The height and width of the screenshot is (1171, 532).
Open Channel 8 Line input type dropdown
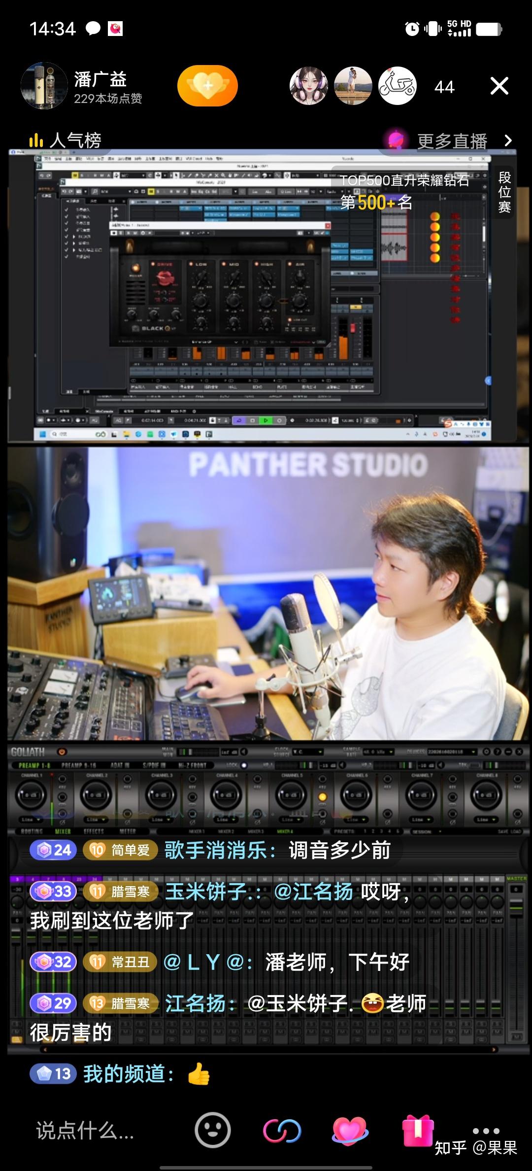click(x=486, y=820)
